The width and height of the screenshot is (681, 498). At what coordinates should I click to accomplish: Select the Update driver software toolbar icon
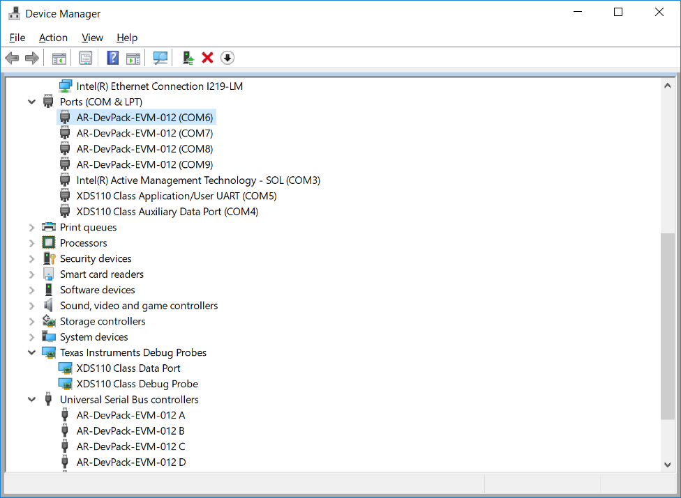click(188, 57)
